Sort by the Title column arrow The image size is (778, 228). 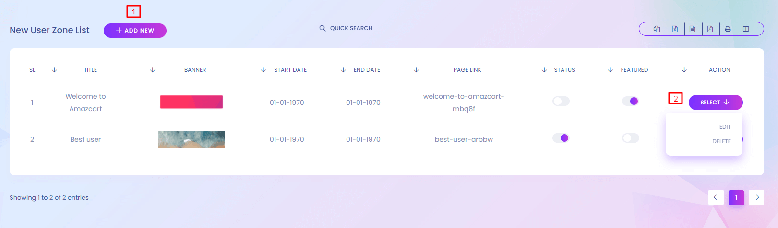tap(153, 70)
